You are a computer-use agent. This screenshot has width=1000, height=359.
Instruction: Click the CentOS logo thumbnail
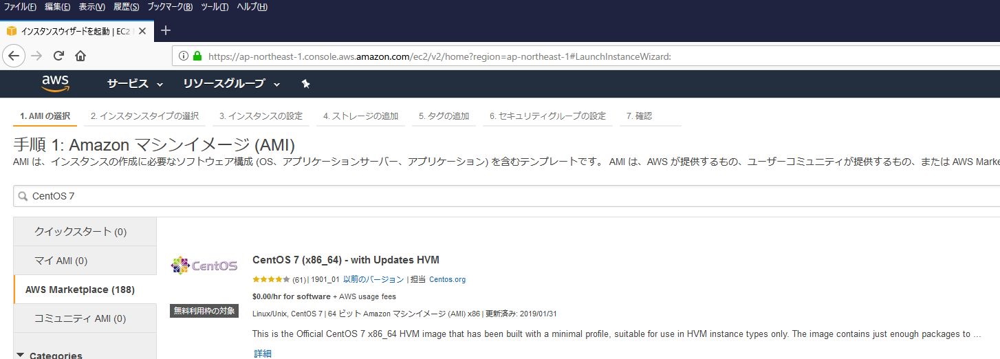204,265
